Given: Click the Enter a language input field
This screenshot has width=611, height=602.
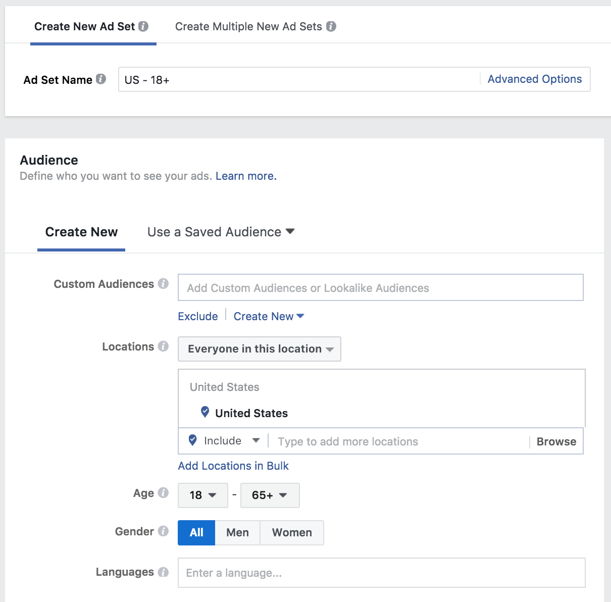Looking at the screenshot, I should (381, 573).
